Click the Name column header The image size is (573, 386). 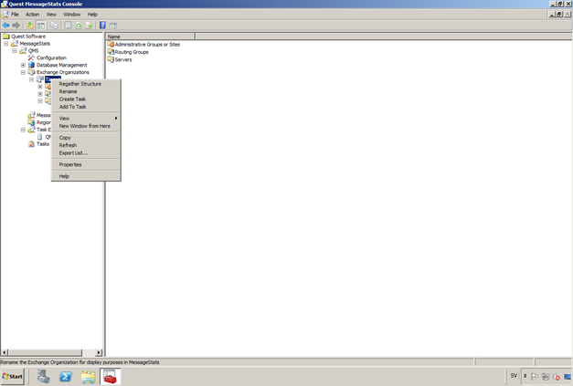(x=151, y=37)
